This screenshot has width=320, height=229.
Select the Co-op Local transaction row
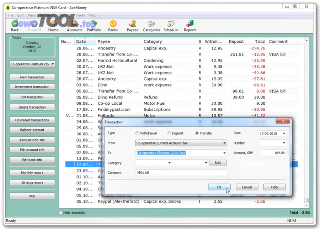(182, 103)
